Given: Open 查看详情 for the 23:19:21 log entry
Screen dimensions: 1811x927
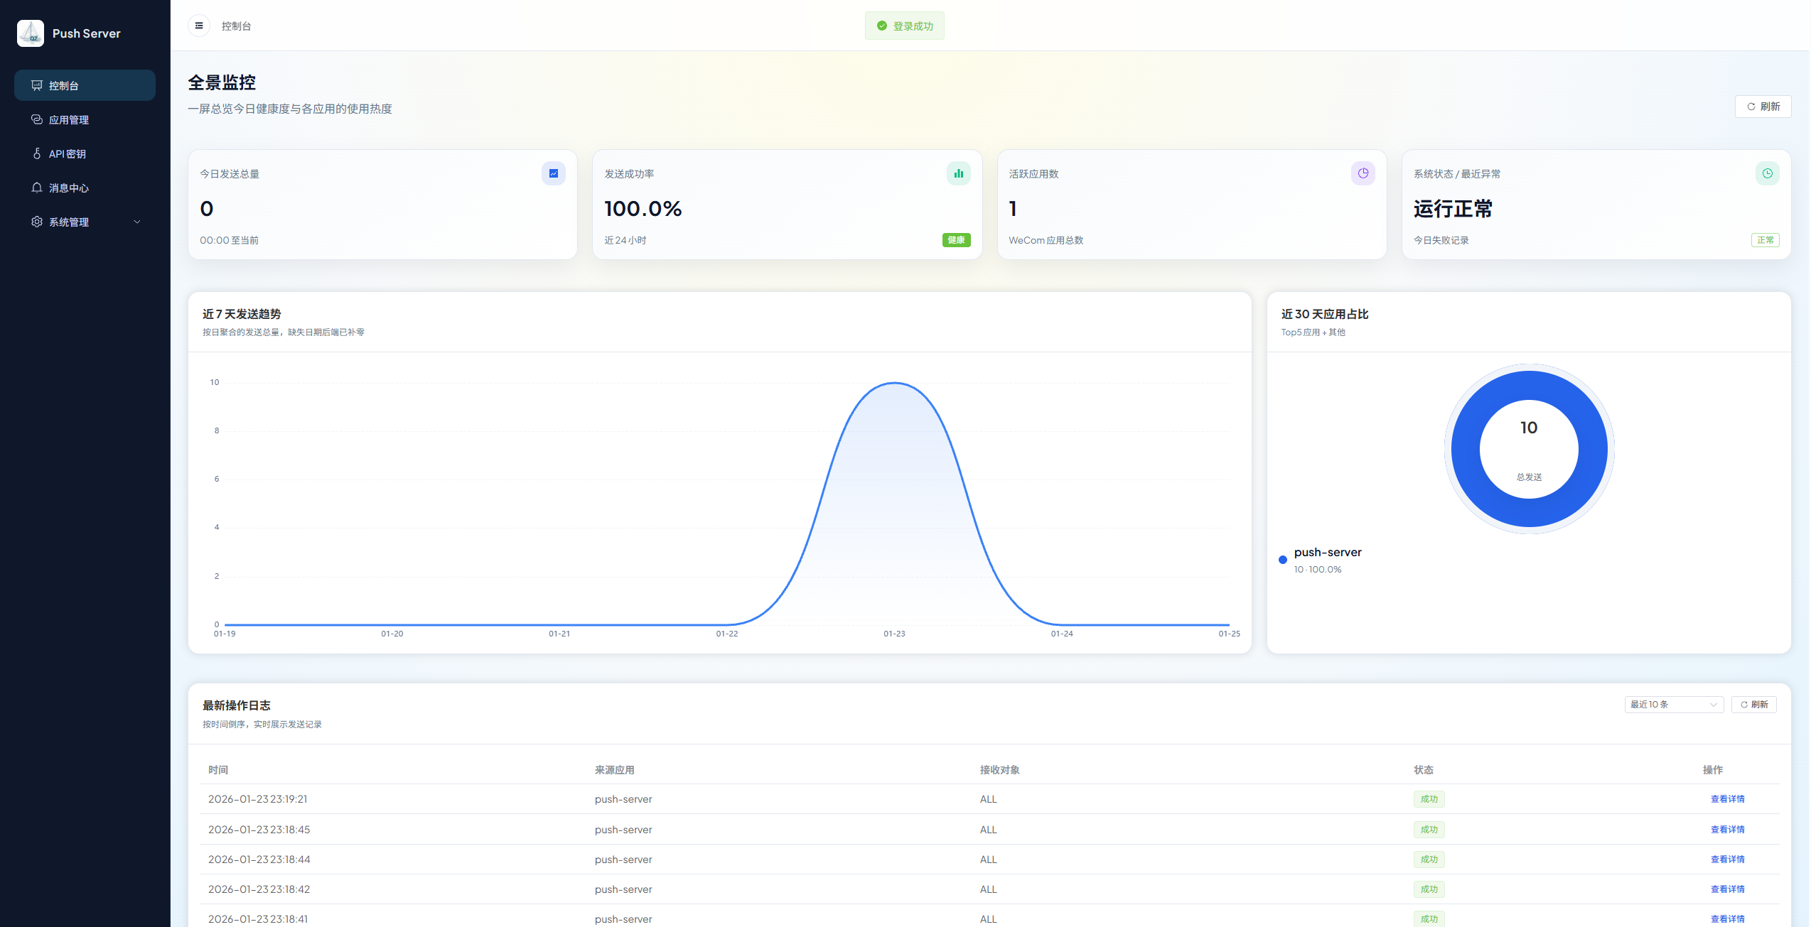Looking at the screenshot, I should 1727,799.
